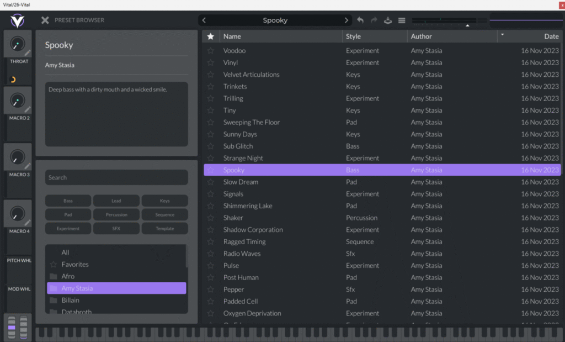Filter presets by Lead style
Image resolution: width=565 pixels, height=342 pixels.
pyautogui.click(x=116, y=201)
